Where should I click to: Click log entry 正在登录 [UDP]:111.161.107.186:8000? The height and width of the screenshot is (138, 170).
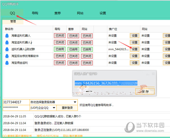coord(61,130)
